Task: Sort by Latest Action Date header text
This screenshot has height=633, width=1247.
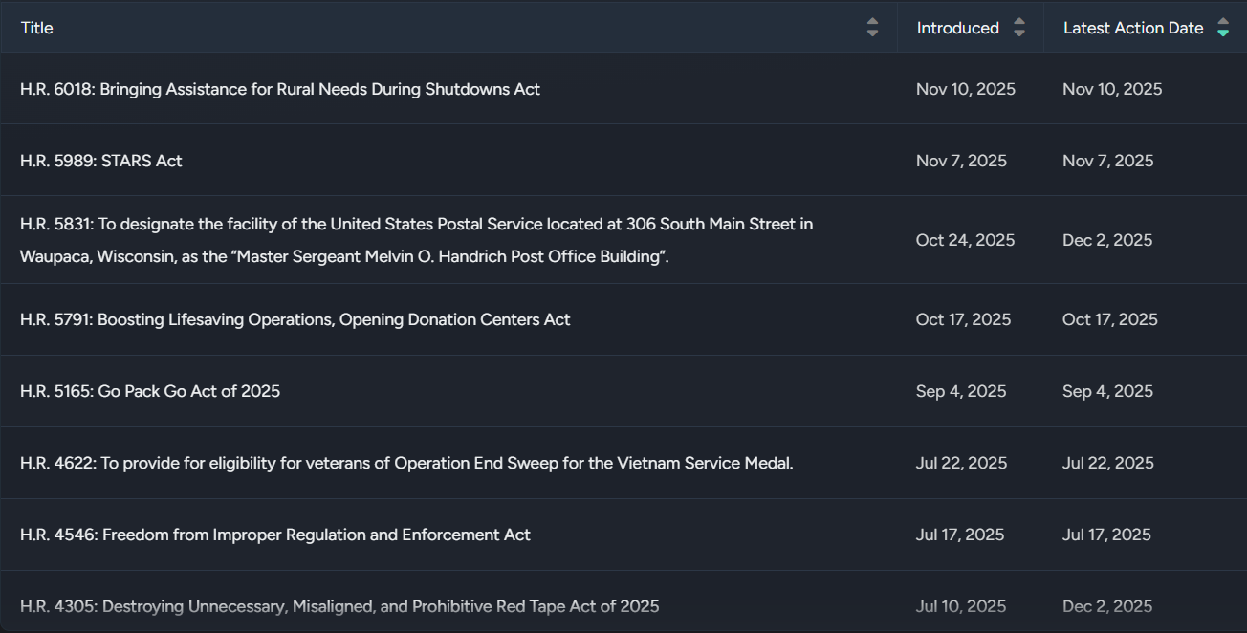Action: pos(1132,28)
